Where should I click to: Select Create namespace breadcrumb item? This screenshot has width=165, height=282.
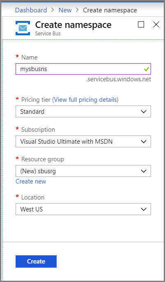pyautogui.click(x=110, y=10)
